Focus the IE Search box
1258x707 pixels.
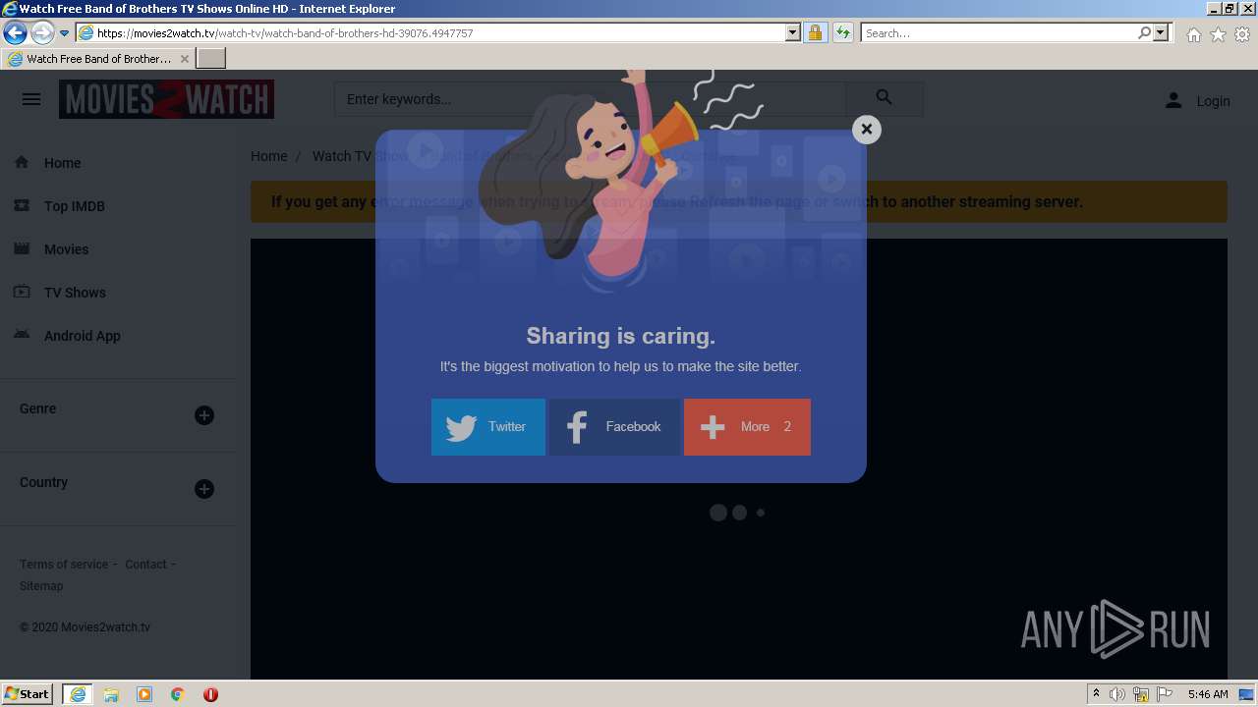click(x=998, y=33)
